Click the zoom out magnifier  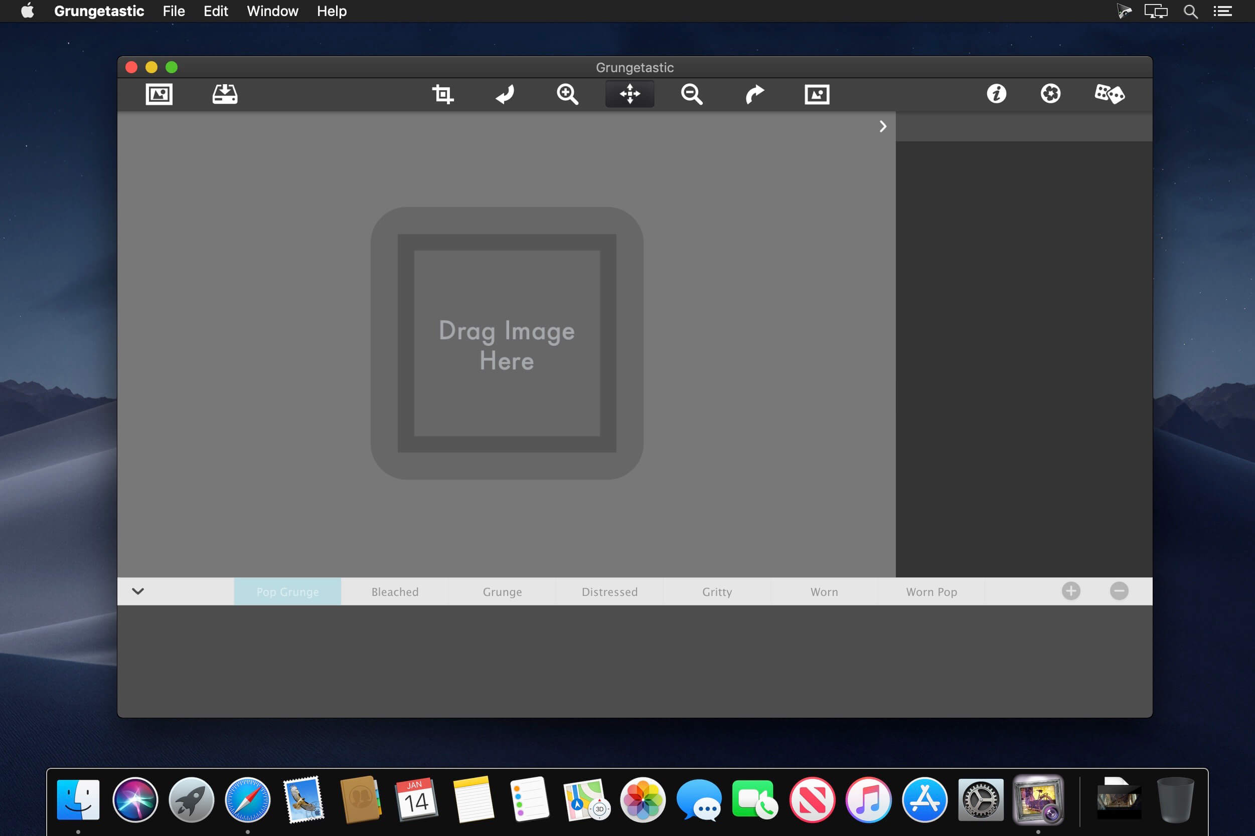pyautogui.click(x=692, y=94)
